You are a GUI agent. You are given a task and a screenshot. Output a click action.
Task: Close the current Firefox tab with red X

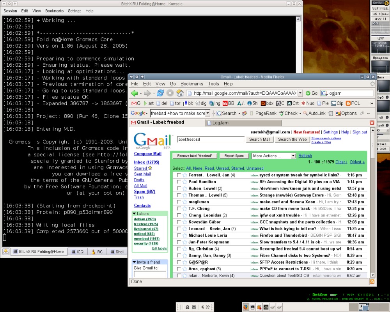point(372,123)
